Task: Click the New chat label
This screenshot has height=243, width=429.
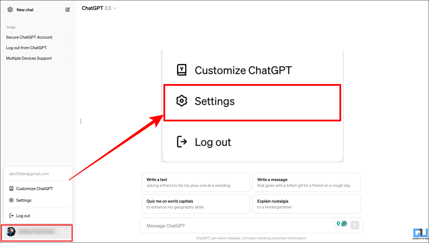Action: click(25, 10)
